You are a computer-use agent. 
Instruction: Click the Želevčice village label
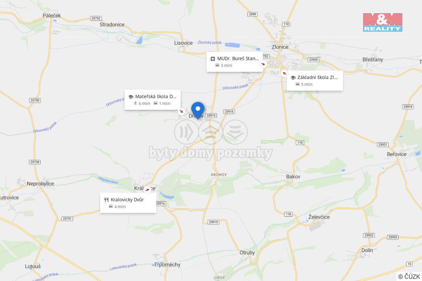(x=319, y=217)
